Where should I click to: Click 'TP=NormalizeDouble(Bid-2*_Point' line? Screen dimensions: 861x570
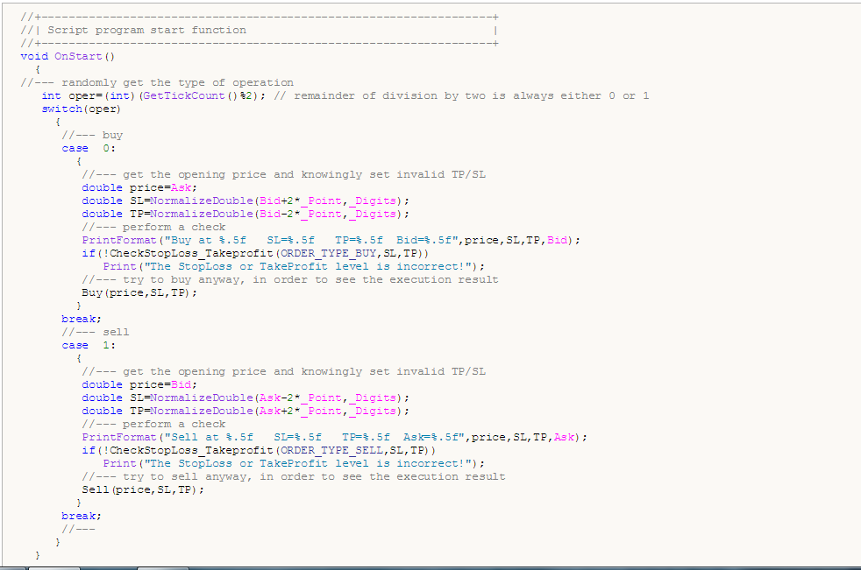click(x=245, y=214)
